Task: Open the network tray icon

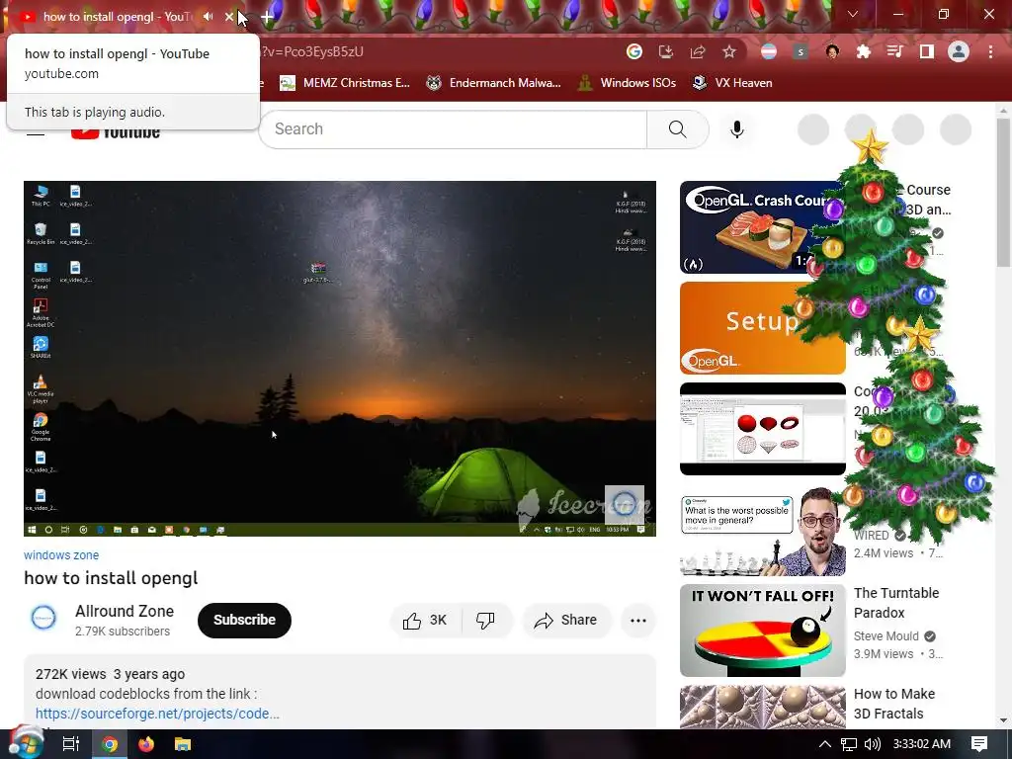Action: 849,744
